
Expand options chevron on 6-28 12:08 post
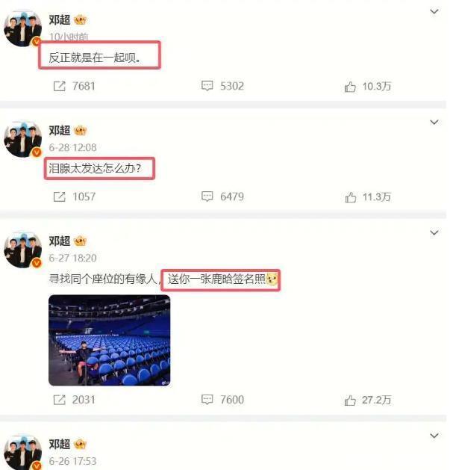coord(434,122)
